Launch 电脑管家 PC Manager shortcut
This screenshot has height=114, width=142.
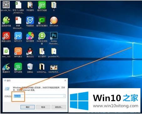pyautogui.click(x=30, y=21)
